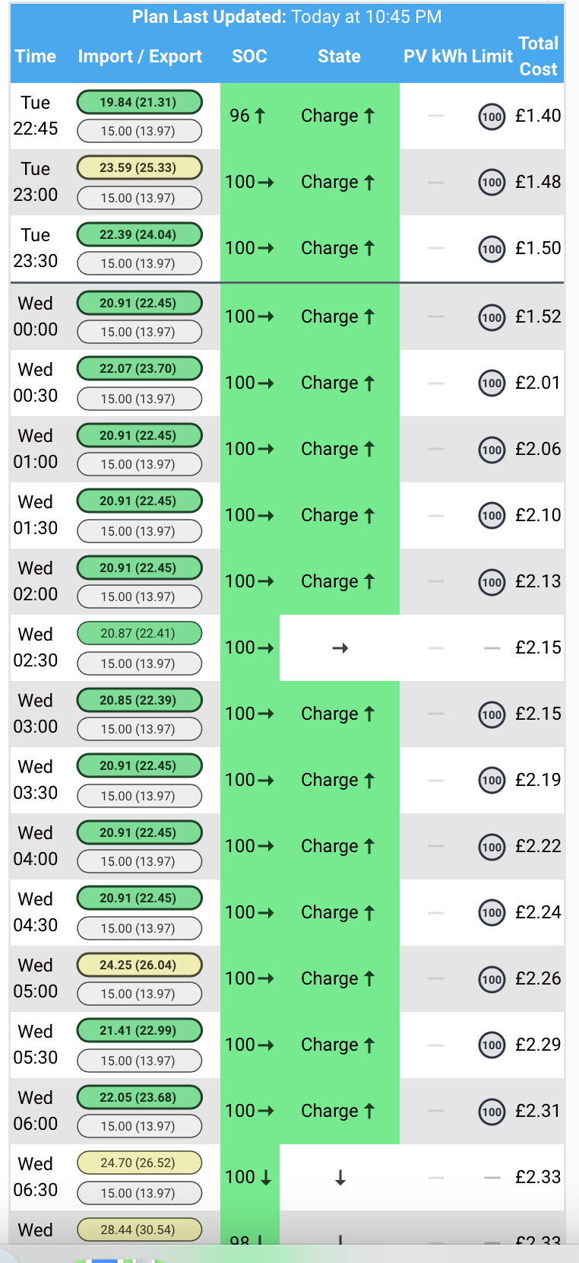Click the £2.01 total cost at Wed 00:30

pyautogui.click(x=538, y=383)
